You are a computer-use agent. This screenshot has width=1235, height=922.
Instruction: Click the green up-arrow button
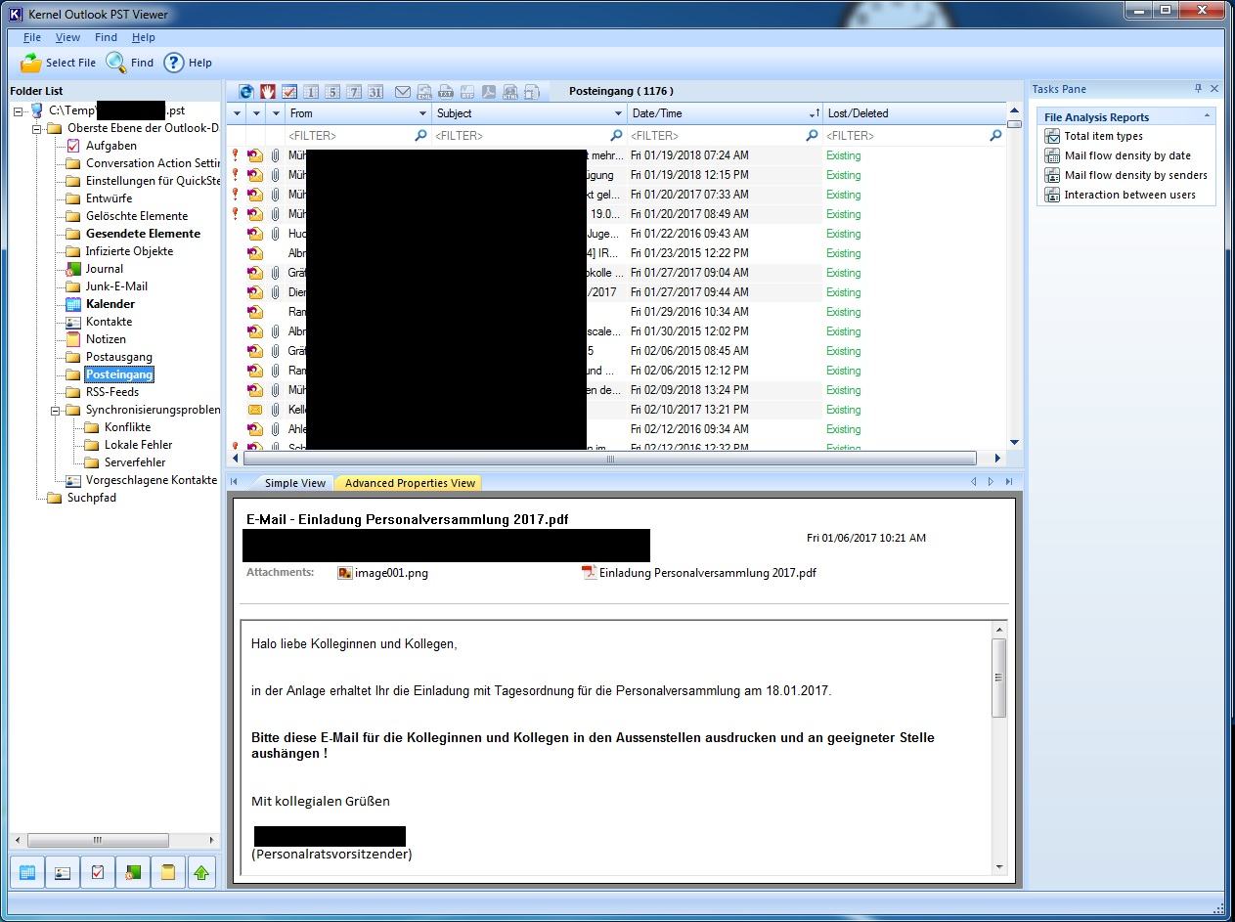(x=202, y=872)
